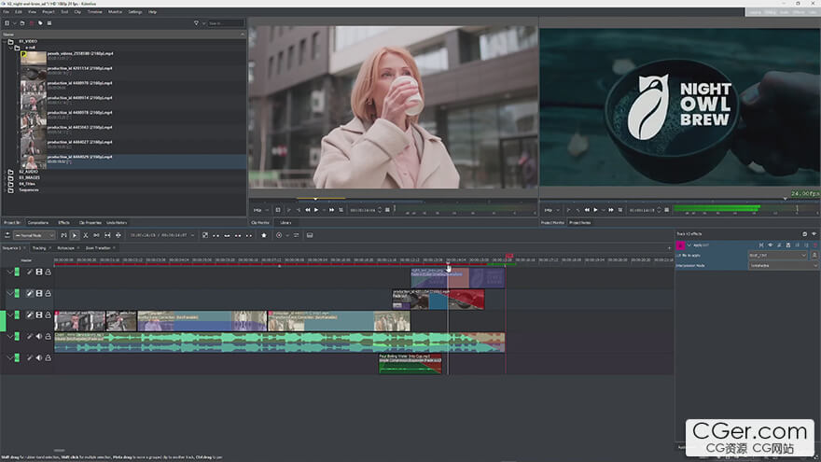Mute the first audio track
Image resolution: width=821 pixels, height=462 pixels.
pyautogui.click(x=39, y=336)
